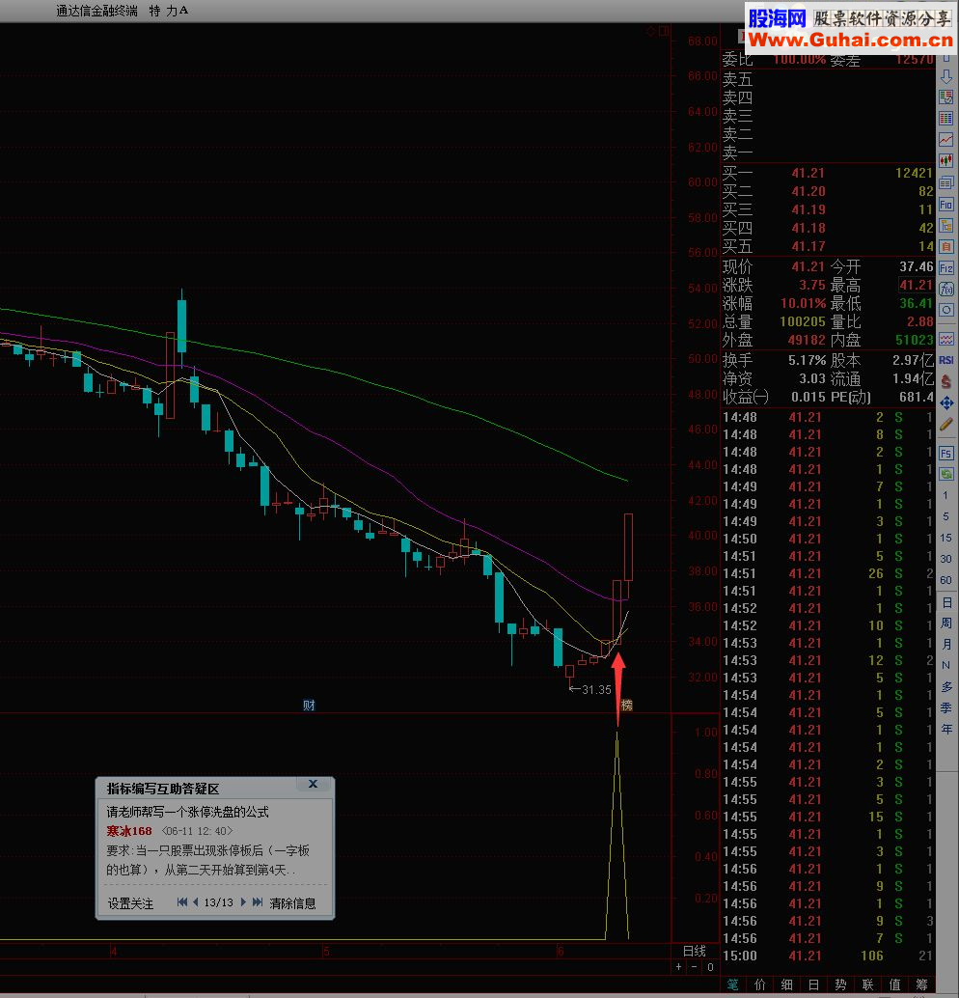Click the minus zoom button under 日线
This screenshot has width=959, height=998.
point(695,967)
